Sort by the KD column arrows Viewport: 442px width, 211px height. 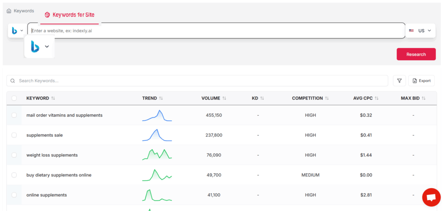pyautogui.click(x=262, y=98)
